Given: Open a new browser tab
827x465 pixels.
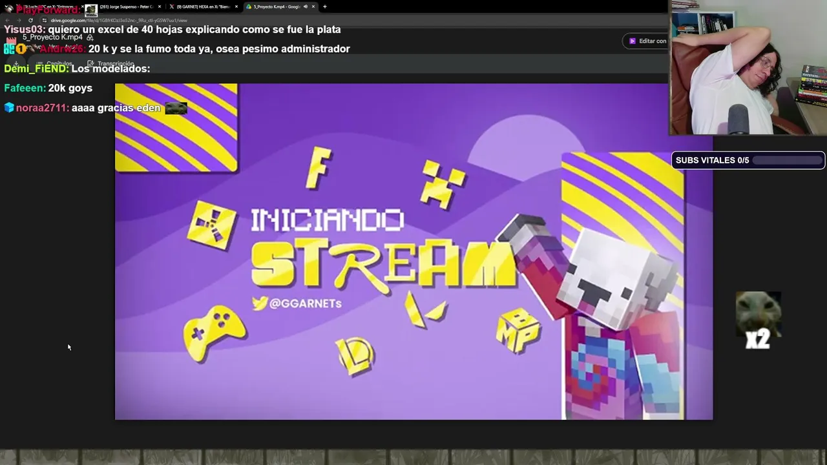Looking at the screenshot, I should coord(325,6).
